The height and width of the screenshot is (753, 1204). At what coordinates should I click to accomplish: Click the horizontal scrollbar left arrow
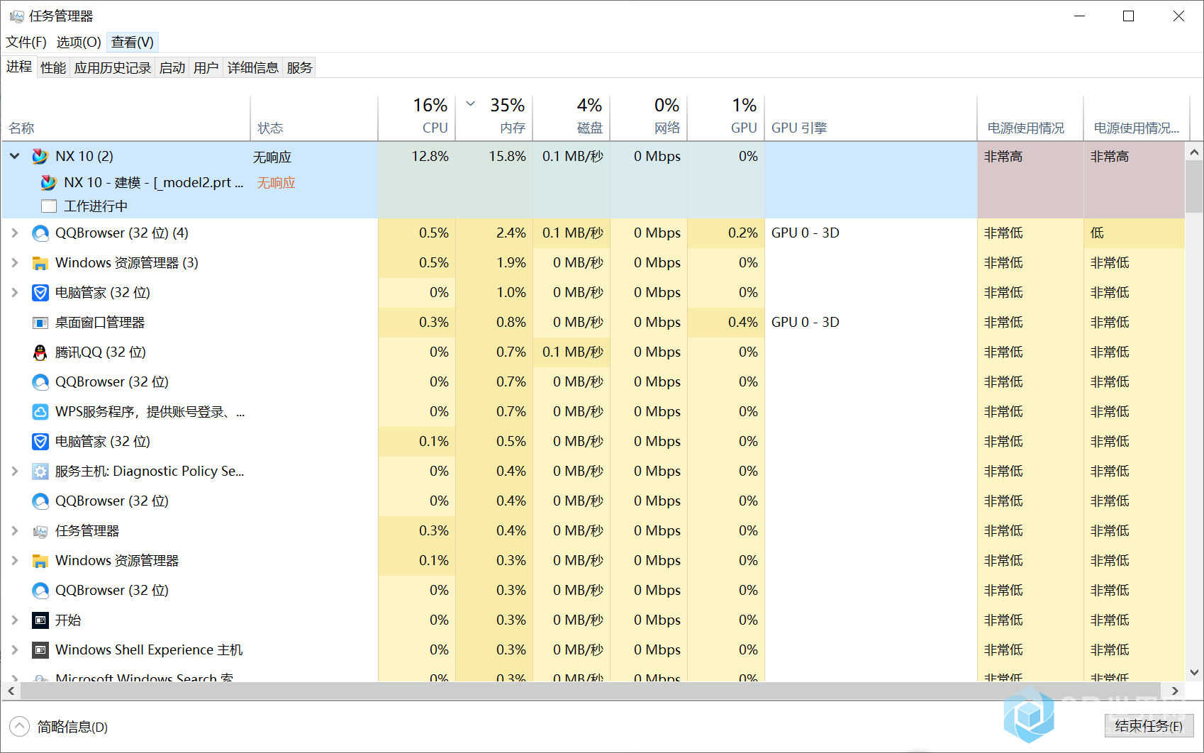point(11,691)
